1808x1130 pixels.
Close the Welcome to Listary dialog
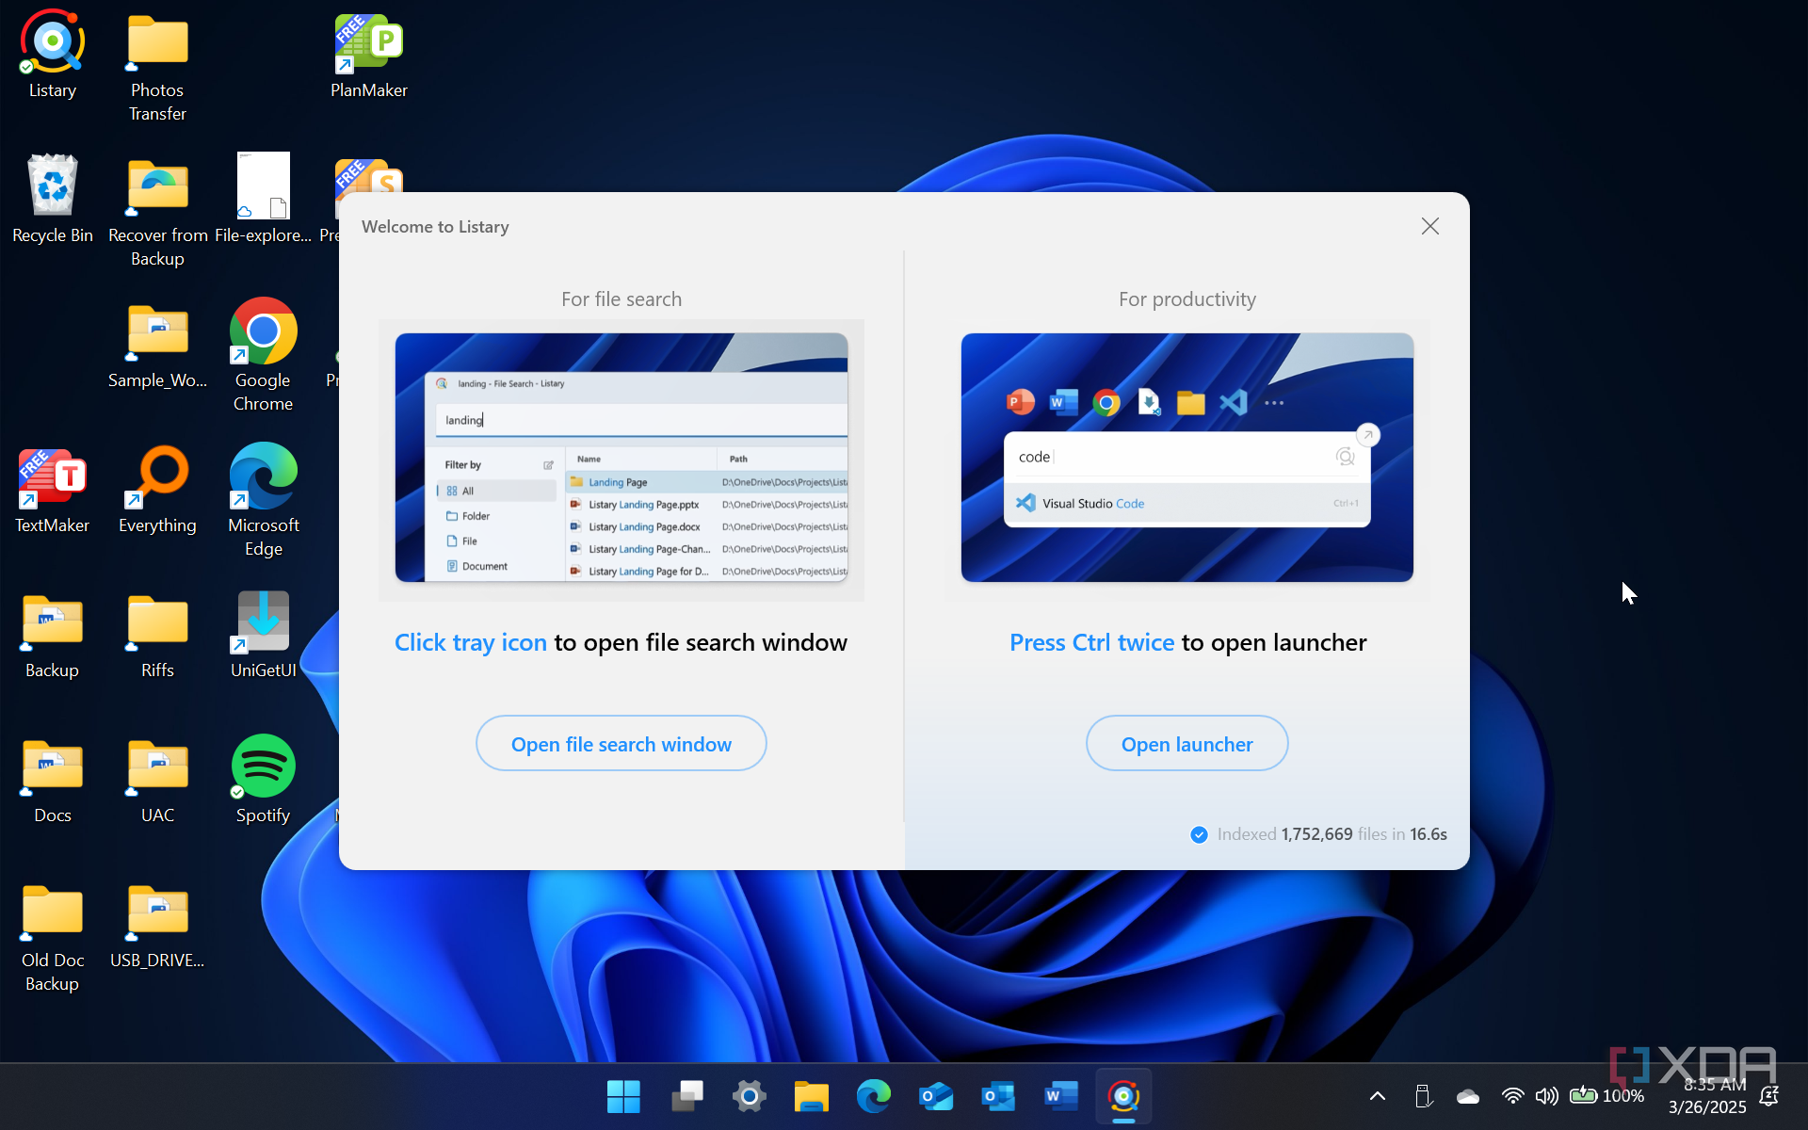1429,226
